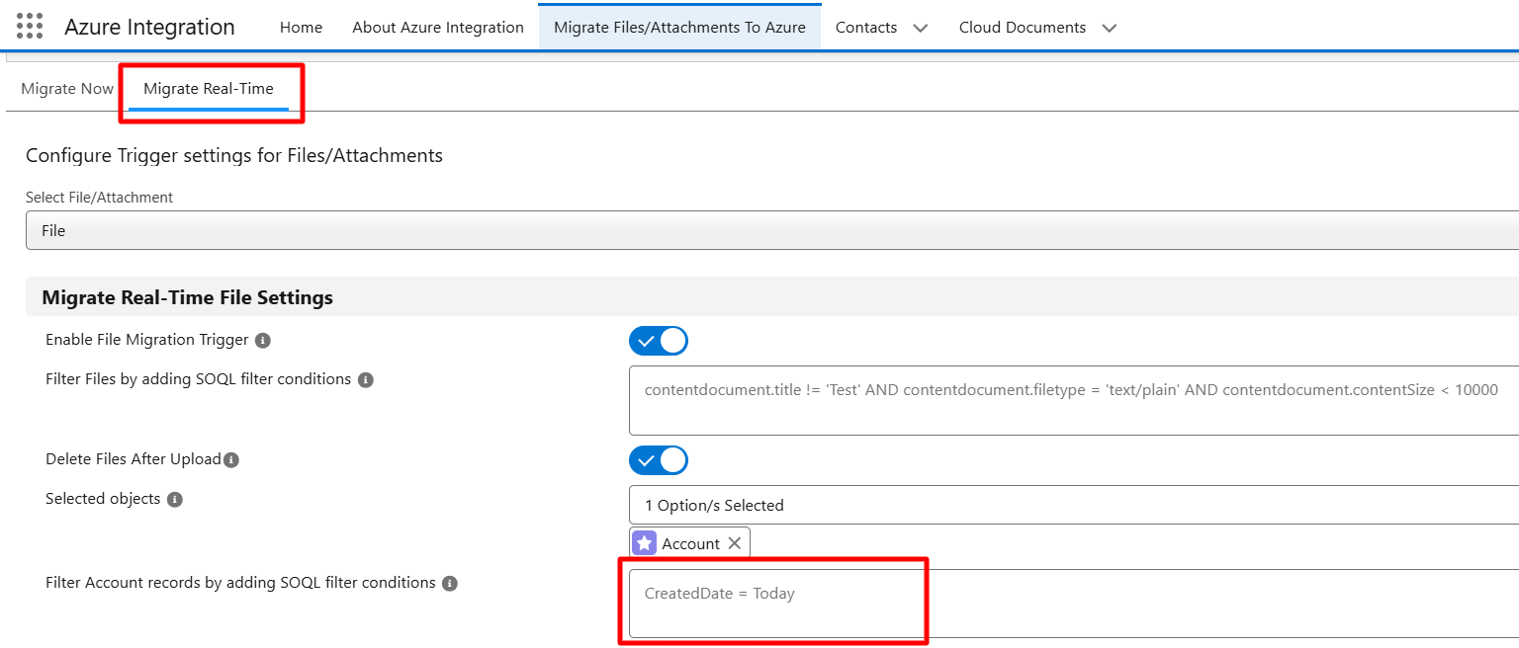1519x648 pixels.
Task: Open the Contacts tab
Action: pyautogui.click(x=866, y=28)
